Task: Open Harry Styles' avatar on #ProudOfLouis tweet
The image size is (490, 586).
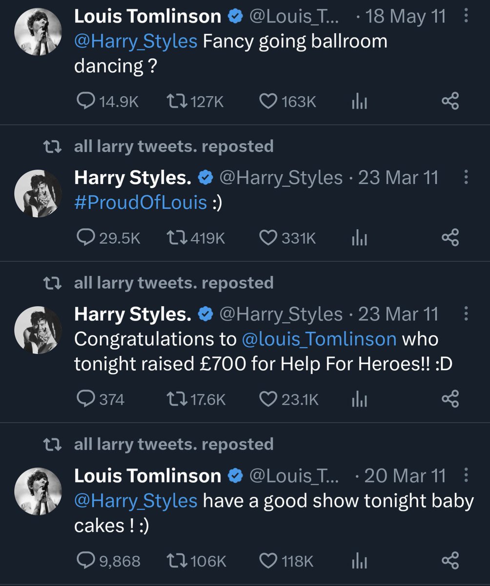Action: [x=39, y=193]
